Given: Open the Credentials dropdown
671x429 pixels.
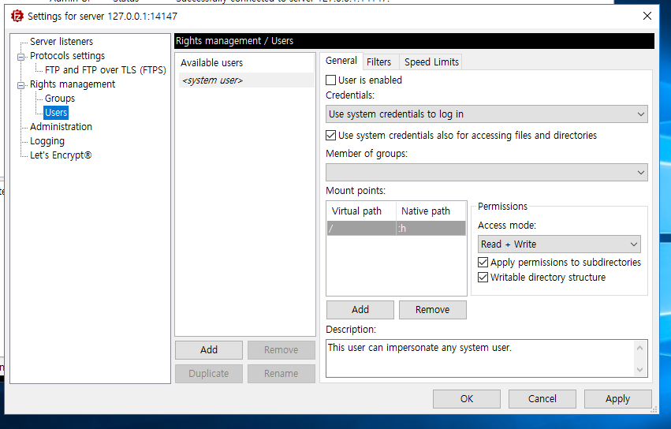Looking at the screenshot, I should [x=486, y=114].
